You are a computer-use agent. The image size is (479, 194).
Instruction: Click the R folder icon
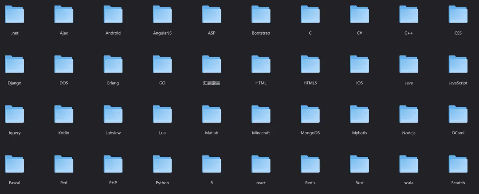pyautogui.click(x=212, y=164)
